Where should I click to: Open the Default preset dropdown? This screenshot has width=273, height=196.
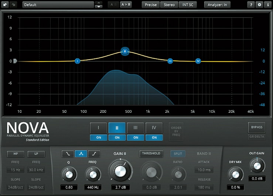pos(58,5)
